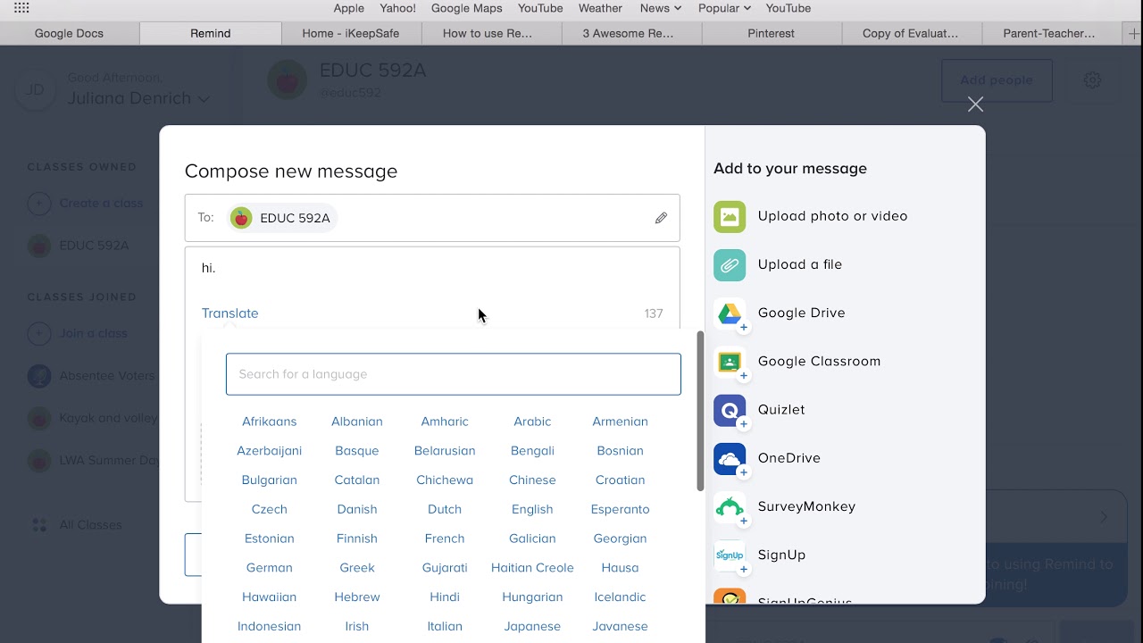Expand the Popular bookmarks dropdown
1143x643 pixels.
724,8
